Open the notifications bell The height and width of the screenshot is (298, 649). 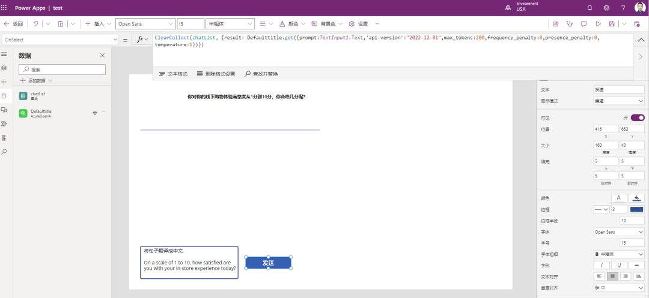[x=590, y=8]
